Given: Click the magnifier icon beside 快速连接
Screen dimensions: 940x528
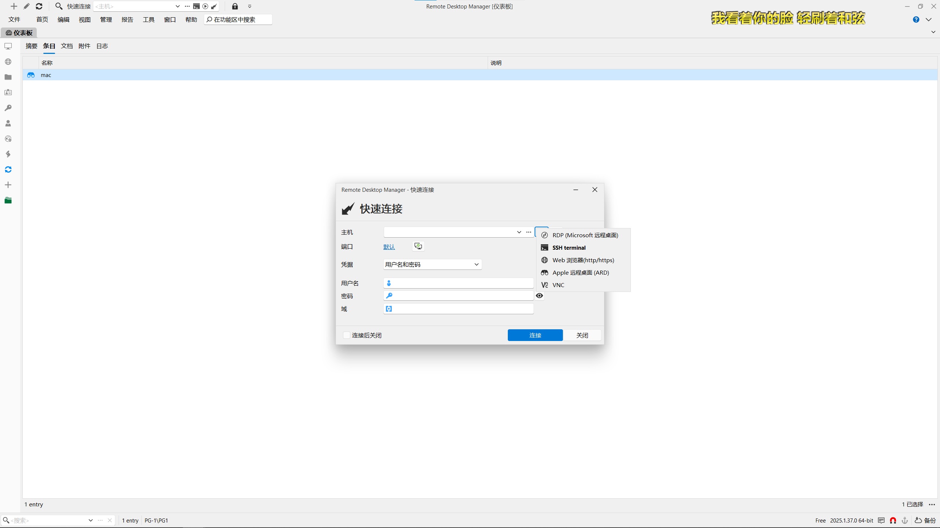Looking at the screenshot, I should pyautogui.click(x=59, y=6).
